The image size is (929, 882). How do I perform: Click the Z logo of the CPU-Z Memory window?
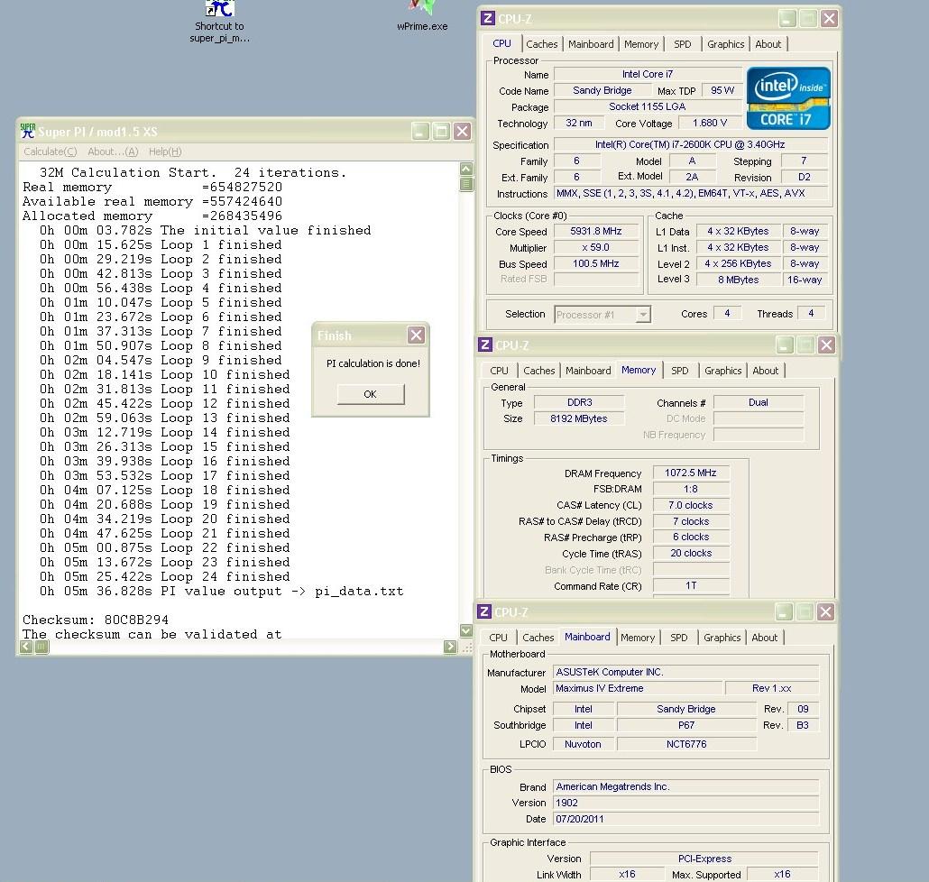point(485,345)
